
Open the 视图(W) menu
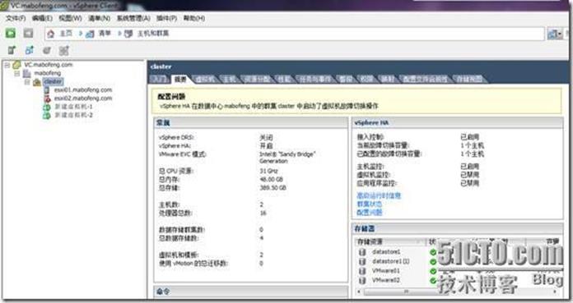[x=70, y=18]
